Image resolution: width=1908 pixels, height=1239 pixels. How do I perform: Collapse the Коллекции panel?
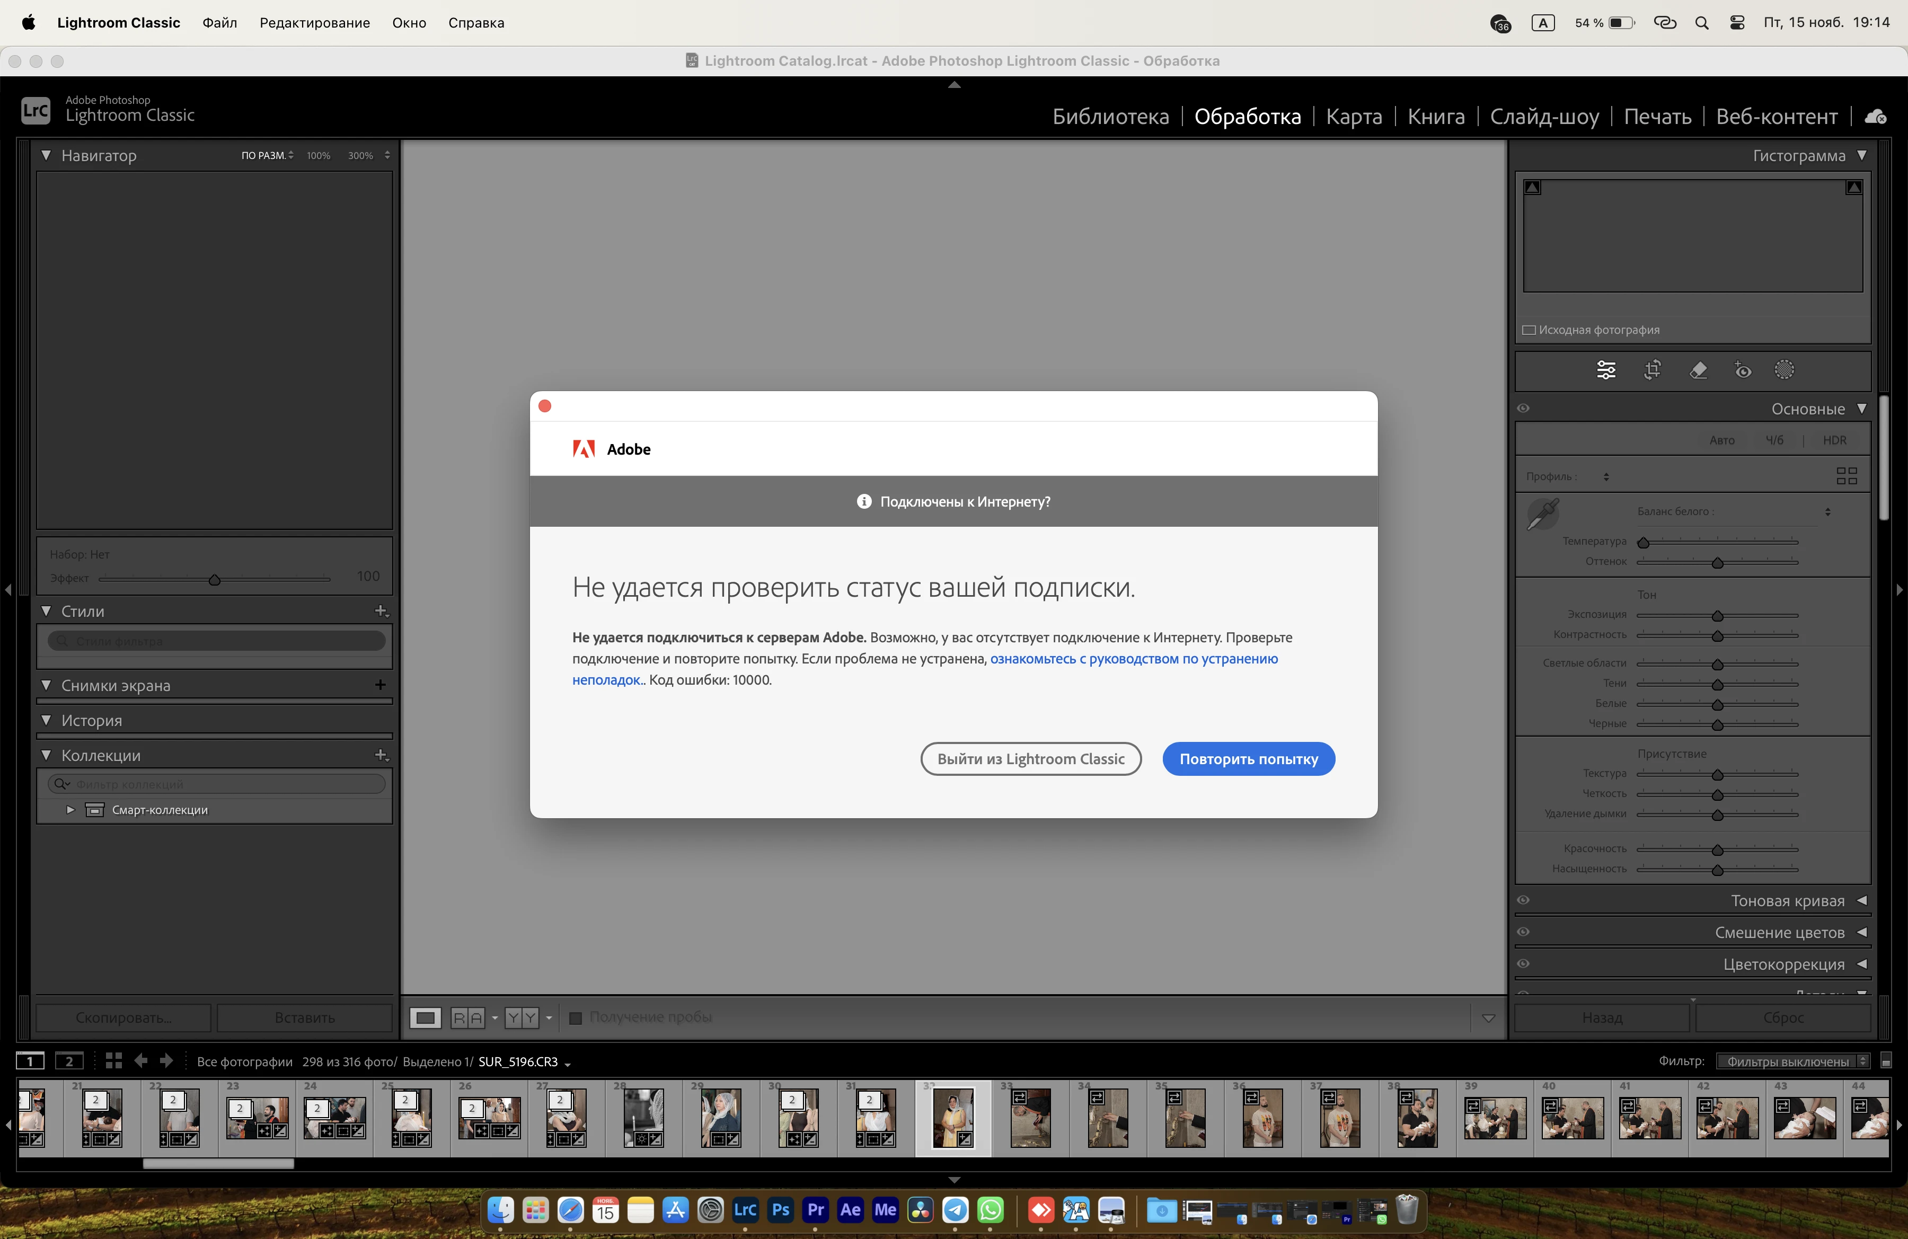coord(47,756)
